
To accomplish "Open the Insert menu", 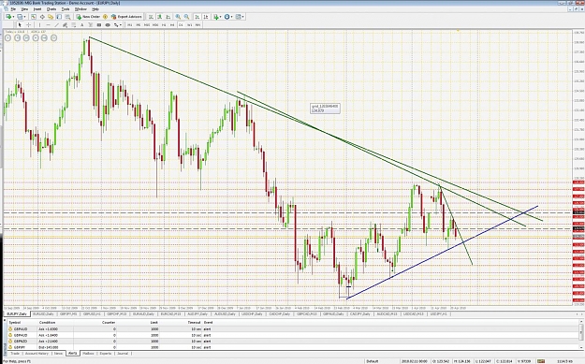I will pyautogui.click(x=37, y=9).
